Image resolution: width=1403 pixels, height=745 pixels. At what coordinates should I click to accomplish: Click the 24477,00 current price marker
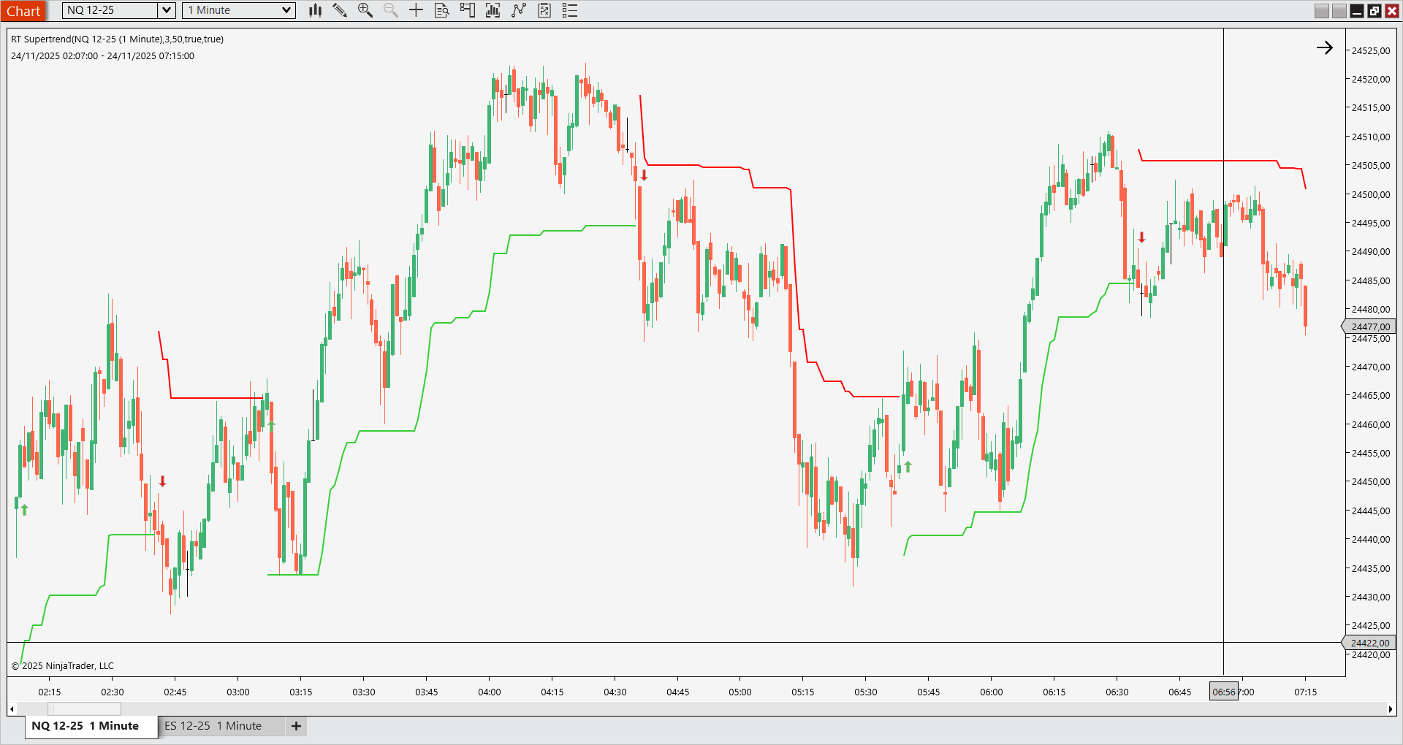tap(1368, 326)
